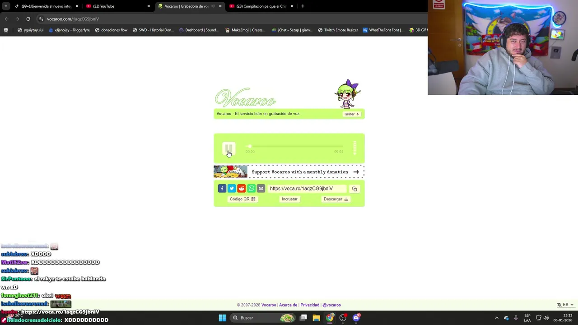This screenshot has height=325, width=578.
Task: Open the MakeEmoji | Create... bookmark
Action: (x=245, y=30)
